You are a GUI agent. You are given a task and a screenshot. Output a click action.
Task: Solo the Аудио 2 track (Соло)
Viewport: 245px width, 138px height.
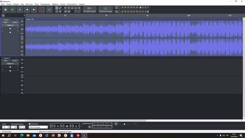pyautogui.click(x=15, y=61)
